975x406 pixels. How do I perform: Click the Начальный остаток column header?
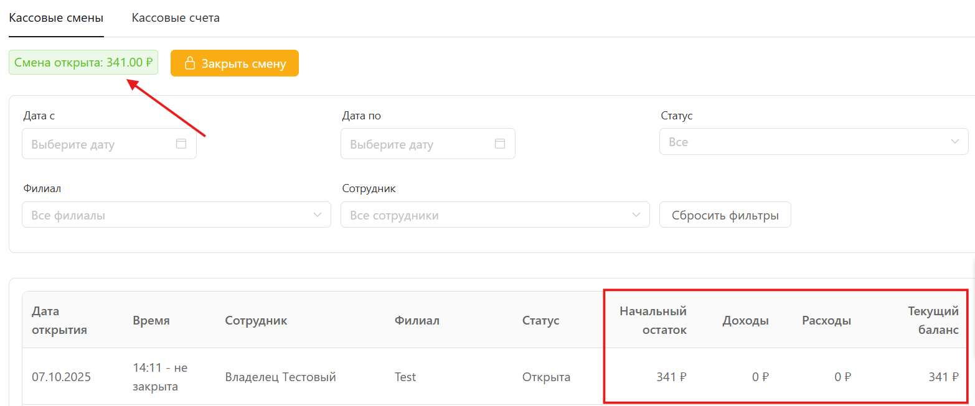(653, 320)
